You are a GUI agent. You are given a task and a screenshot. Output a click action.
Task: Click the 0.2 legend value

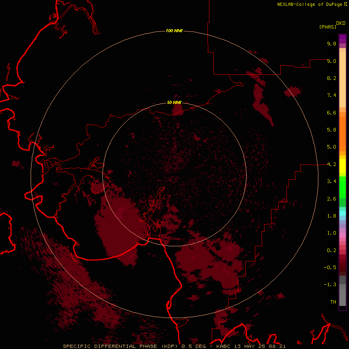[332, 251]
